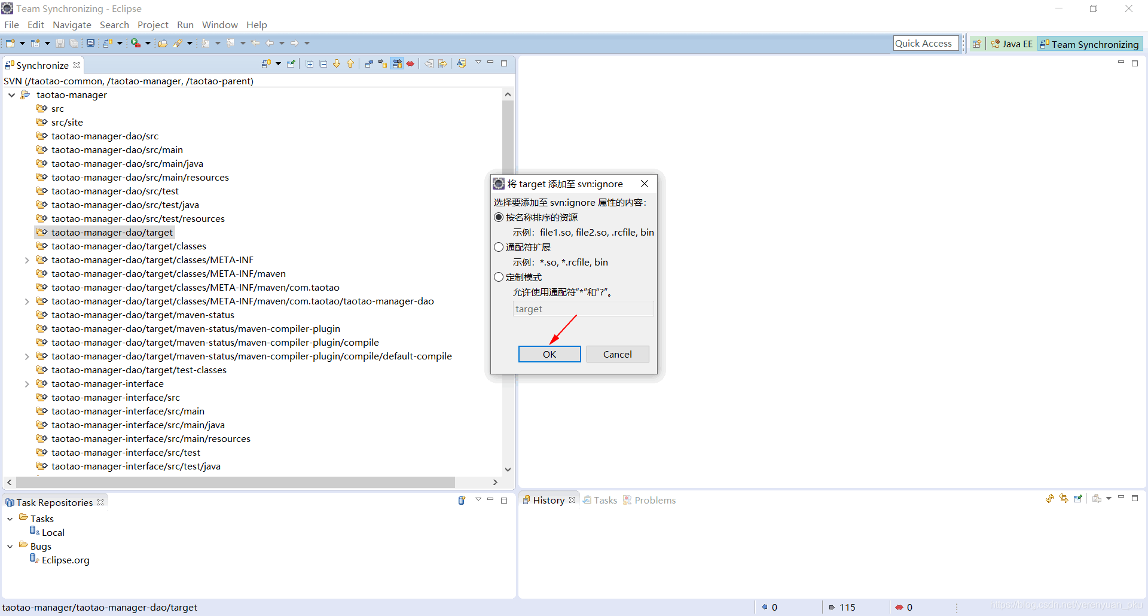
Task: Open the Synchronize view menu triangle
Action: coord(478,62)
